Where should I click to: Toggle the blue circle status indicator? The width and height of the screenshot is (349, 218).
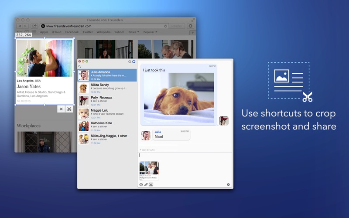pyautogui.click(x=133, y=62)
